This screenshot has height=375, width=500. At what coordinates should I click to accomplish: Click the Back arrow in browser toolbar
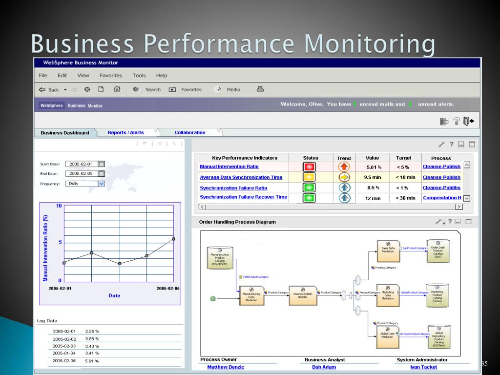[x=42, y=90]
